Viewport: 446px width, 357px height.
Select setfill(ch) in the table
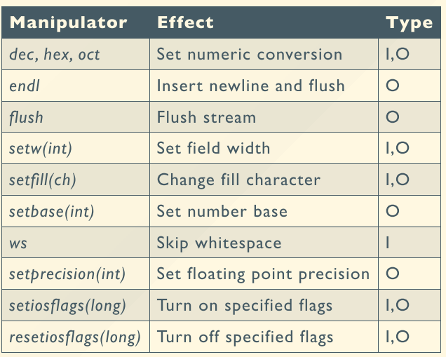coord(43,180)
